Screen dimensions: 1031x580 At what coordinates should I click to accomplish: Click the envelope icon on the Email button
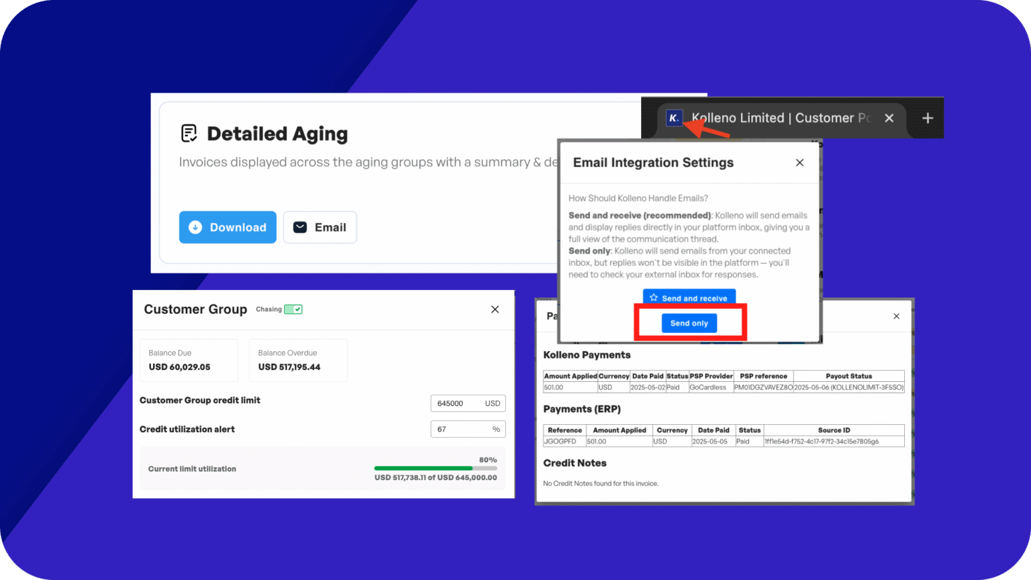(x=300, y=227)
